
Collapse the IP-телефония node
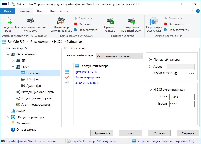point(8,54)
